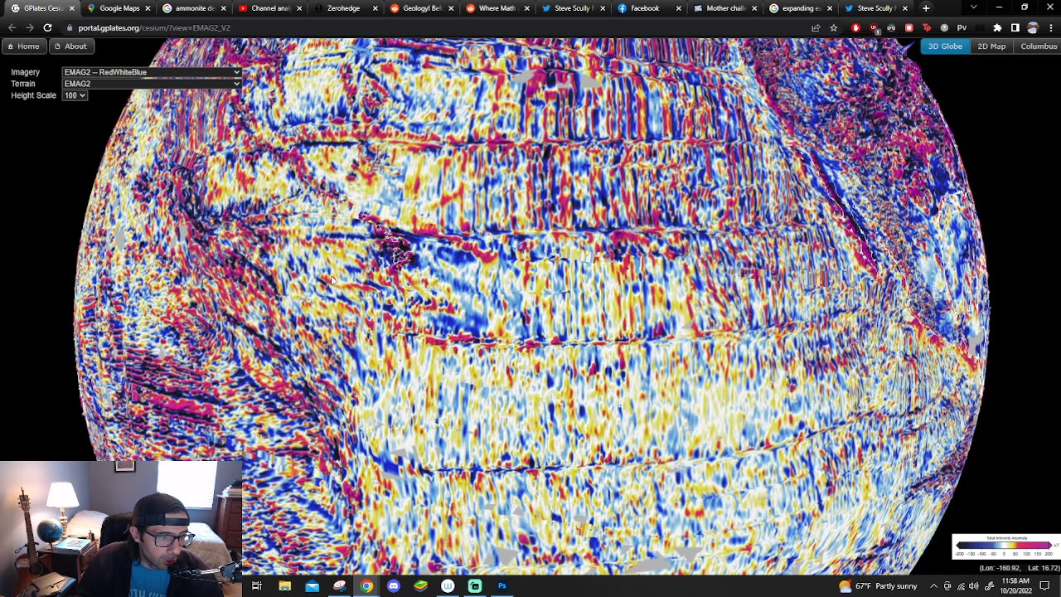Switch to the YouTube Channel analytics tab

[x=270, y=8]
